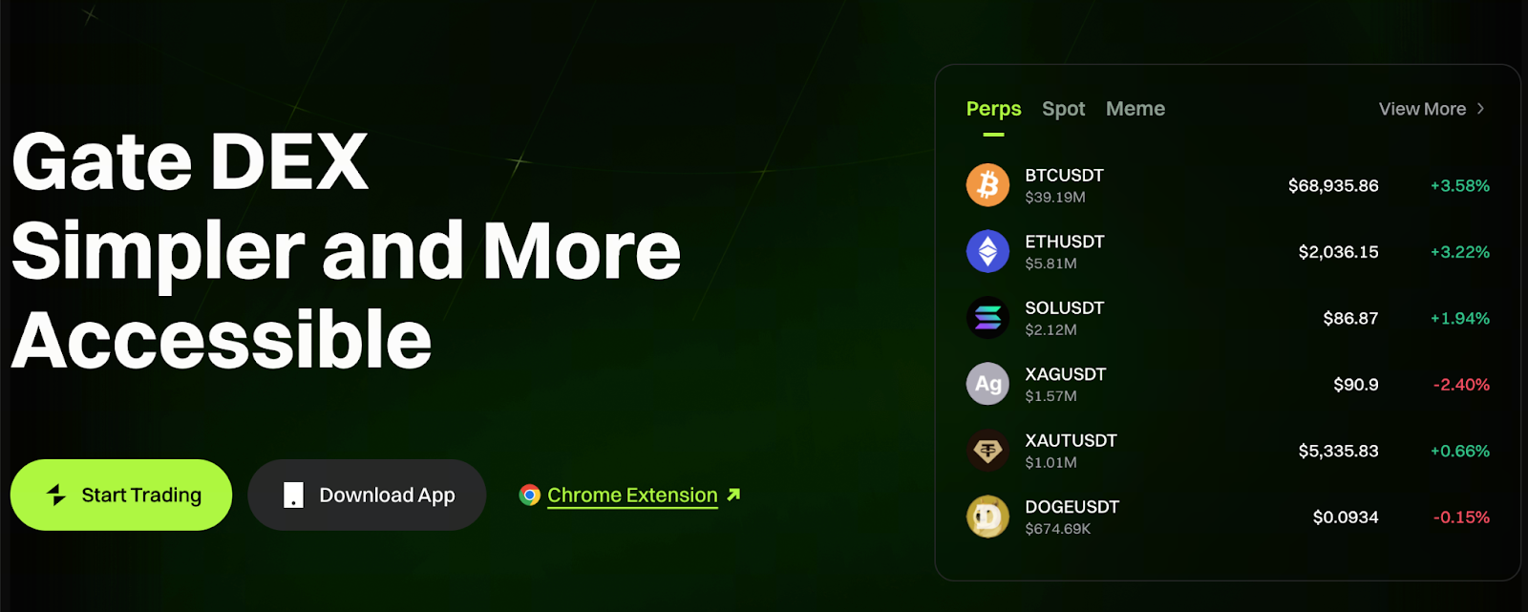Viewport: 1528px width, 612px height.
Task: Open the View More link
Action: 1422,109
